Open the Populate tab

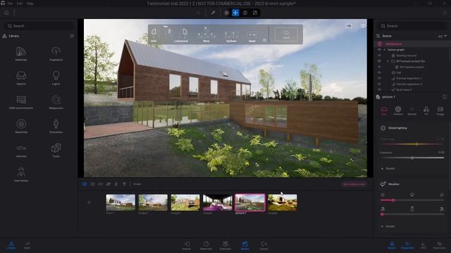225,245
